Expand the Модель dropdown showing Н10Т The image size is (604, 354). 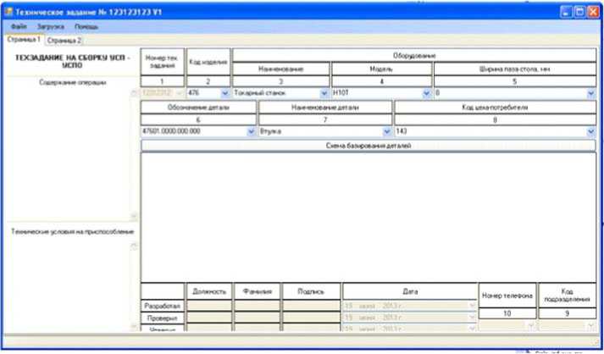coord(426,93)
